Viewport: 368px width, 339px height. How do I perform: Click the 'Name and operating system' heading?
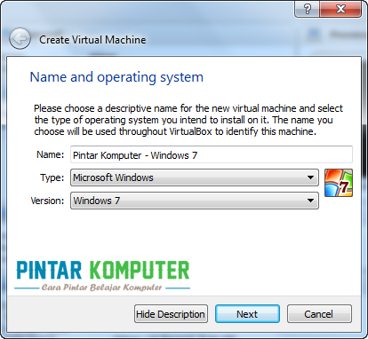[x=116, y=77]
